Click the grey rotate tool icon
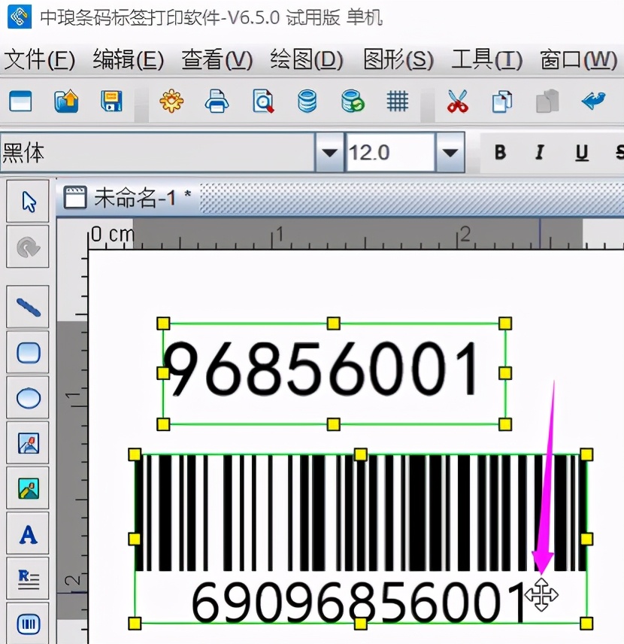Viewport: 624px width, 644px height. [28, 247]
